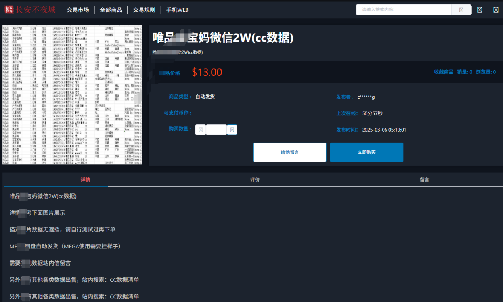Click the $13.00 price
Viewport: 503px width, 302px height.
coord(207,72)
